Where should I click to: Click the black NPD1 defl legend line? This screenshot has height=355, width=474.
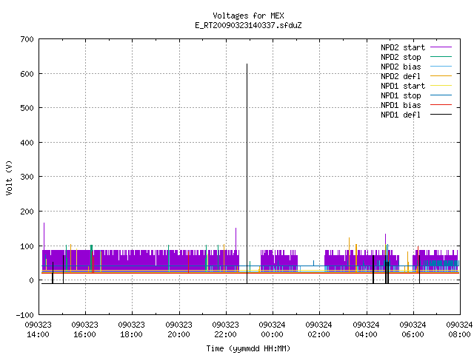pos(441,115)
